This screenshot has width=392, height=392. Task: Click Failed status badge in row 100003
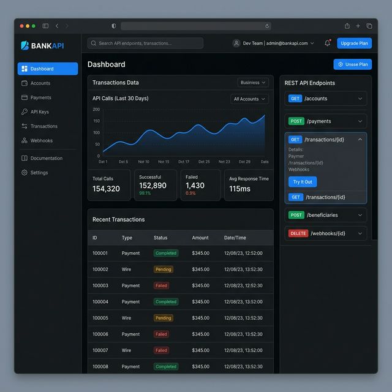(x=161, y=285)
